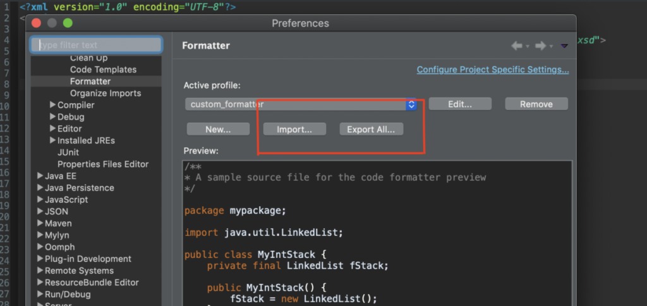This screenshot has height=306, width=647.
Task: Expand the Mylyn category
Action: click(x=40, y=235)
